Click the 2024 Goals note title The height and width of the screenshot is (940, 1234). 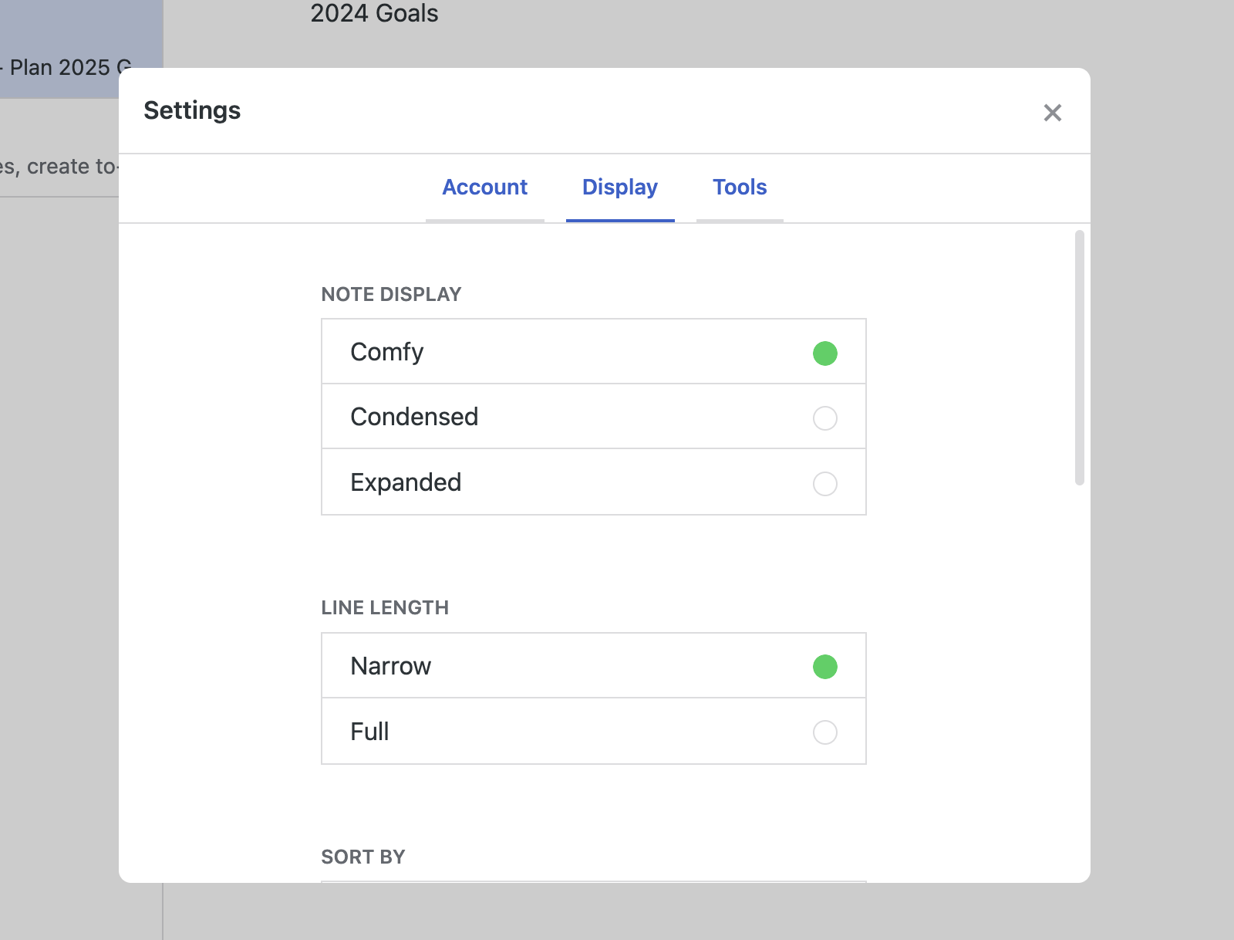tap(373, 14)
